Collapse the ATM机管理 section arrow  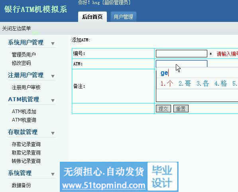pos(53,100)
